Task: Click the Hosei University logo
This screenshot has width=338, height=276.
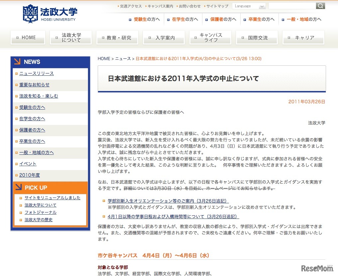Action: coord(50,13)
